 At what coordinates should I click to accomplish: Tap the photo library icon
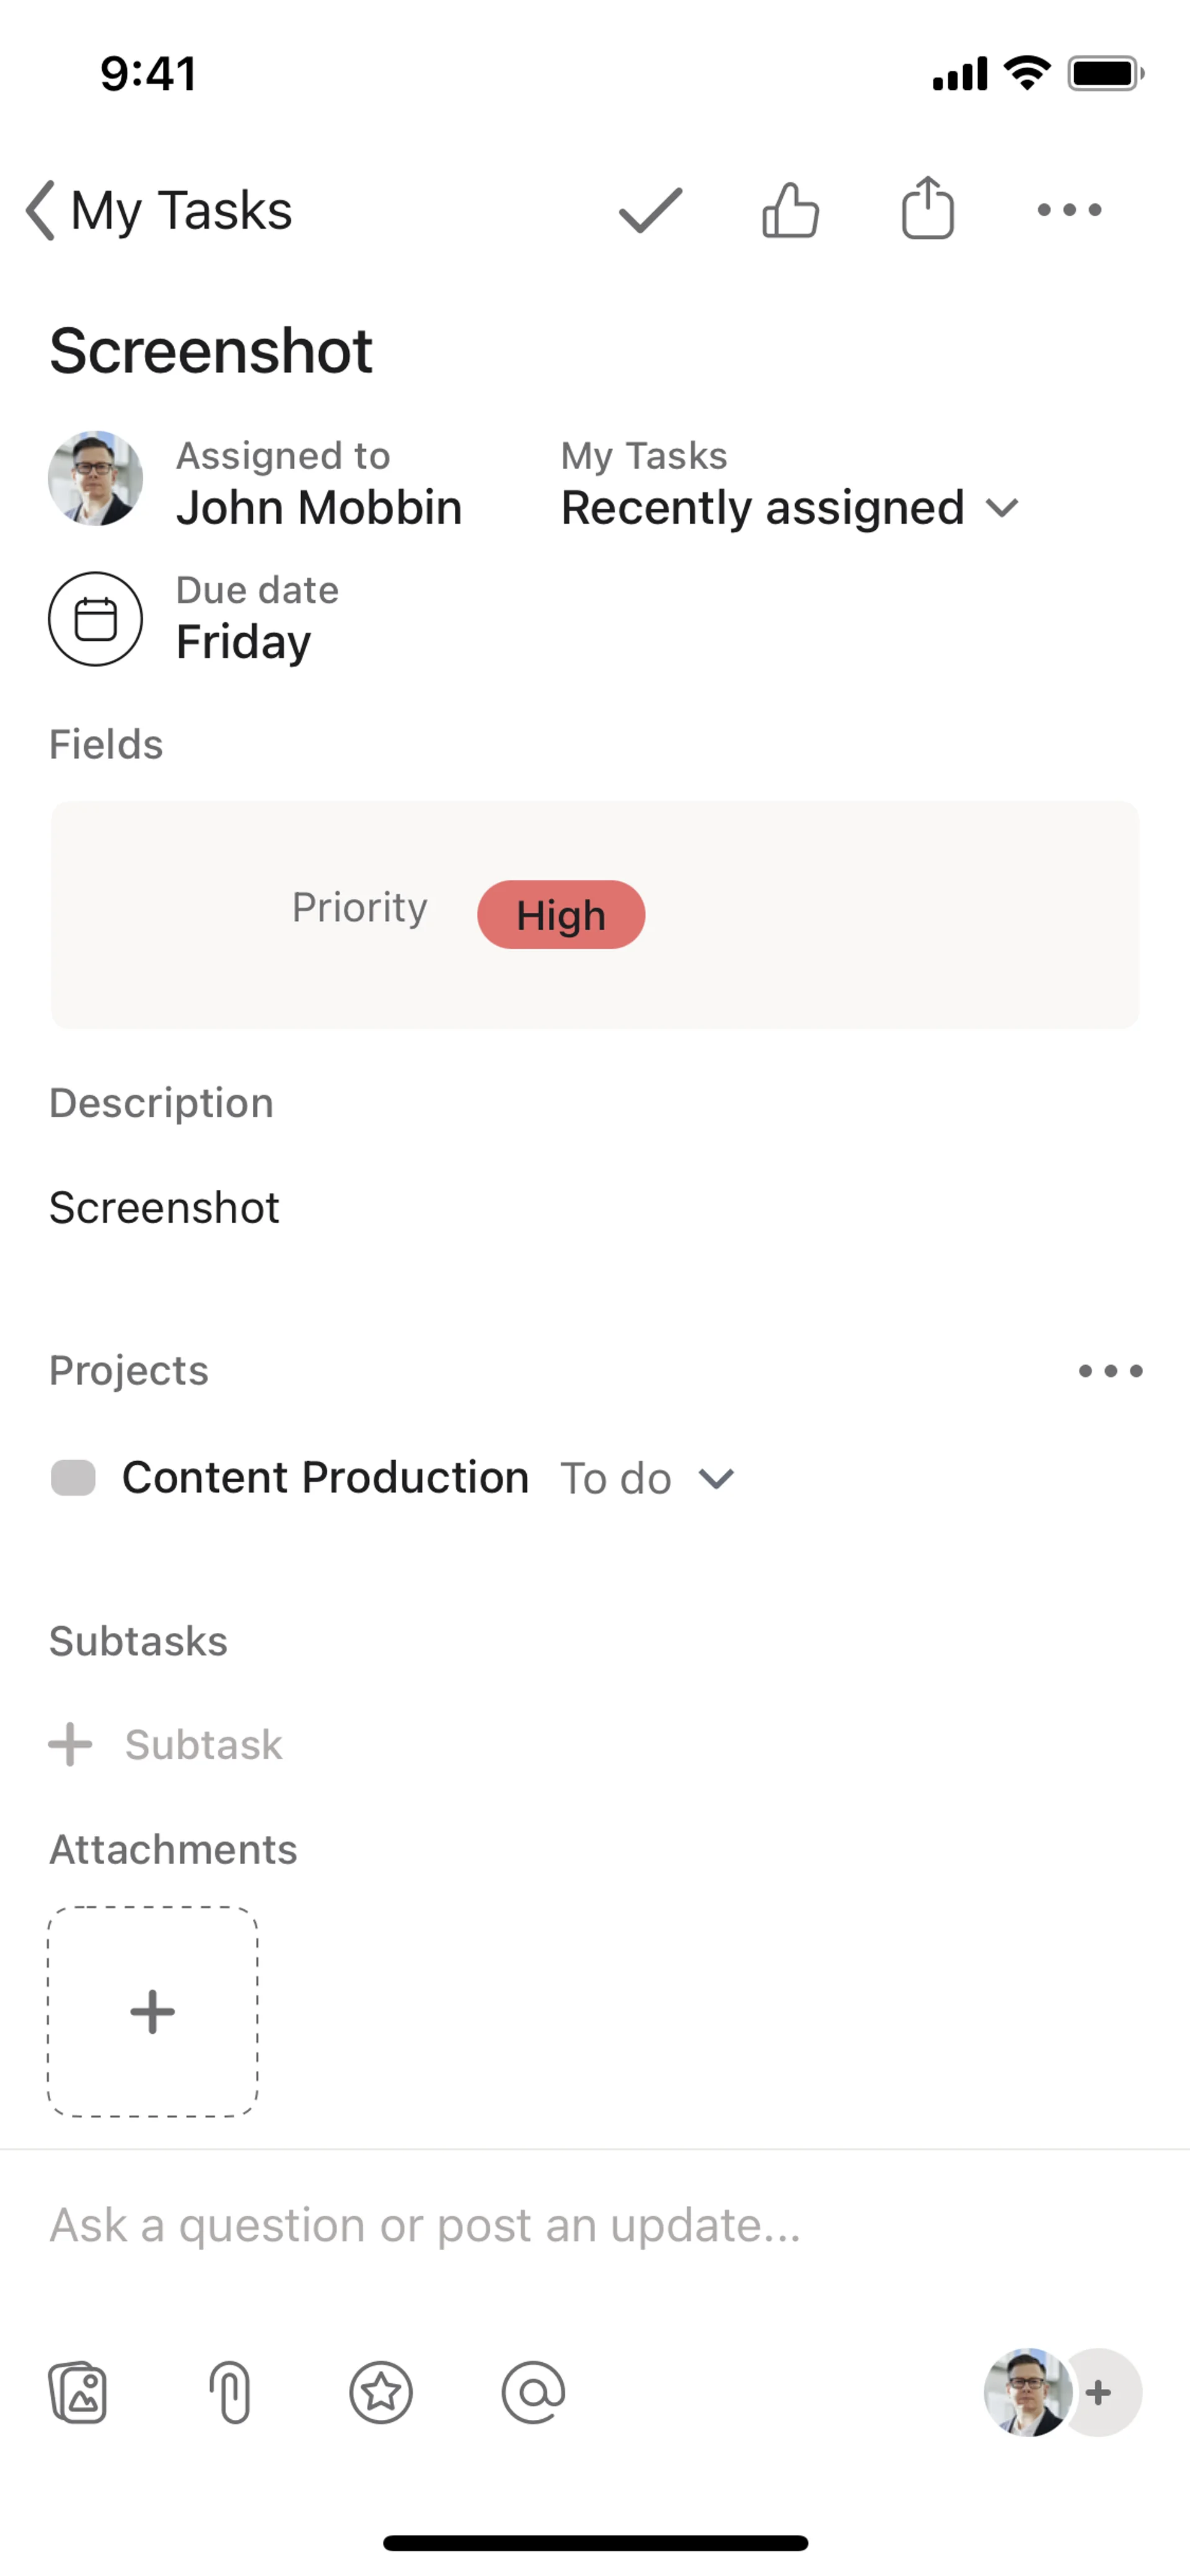click(x=78, y=2393)
